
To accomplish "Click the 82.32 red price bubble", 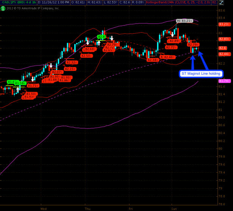I will 71,63.
